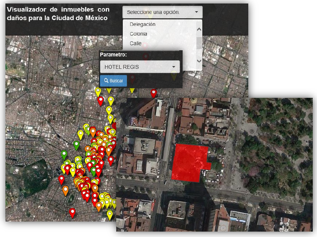Expand the HOTEL REGIS parameter dropdown

click(139, 67)
